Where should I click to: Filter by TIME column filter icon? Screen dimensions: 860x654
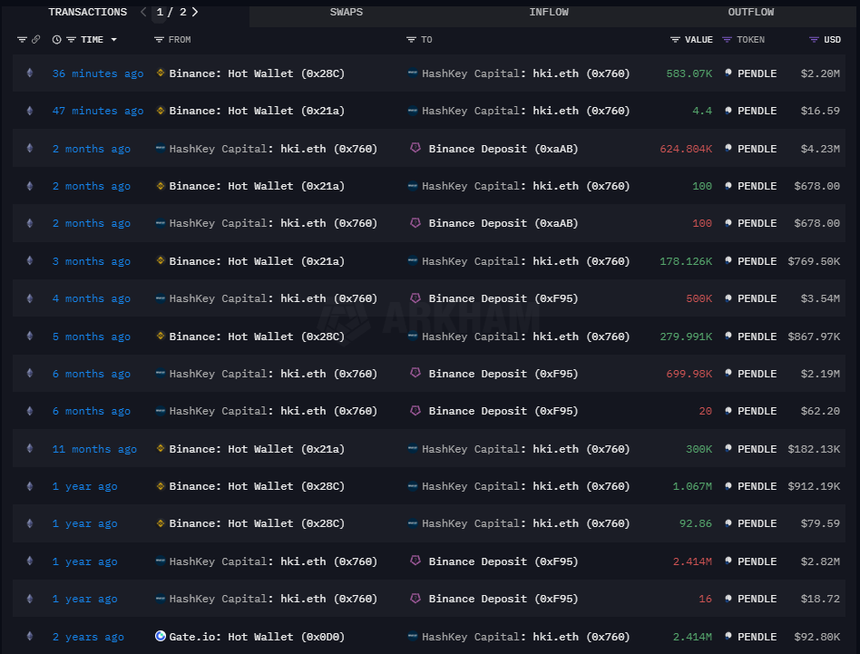(72, 40)
